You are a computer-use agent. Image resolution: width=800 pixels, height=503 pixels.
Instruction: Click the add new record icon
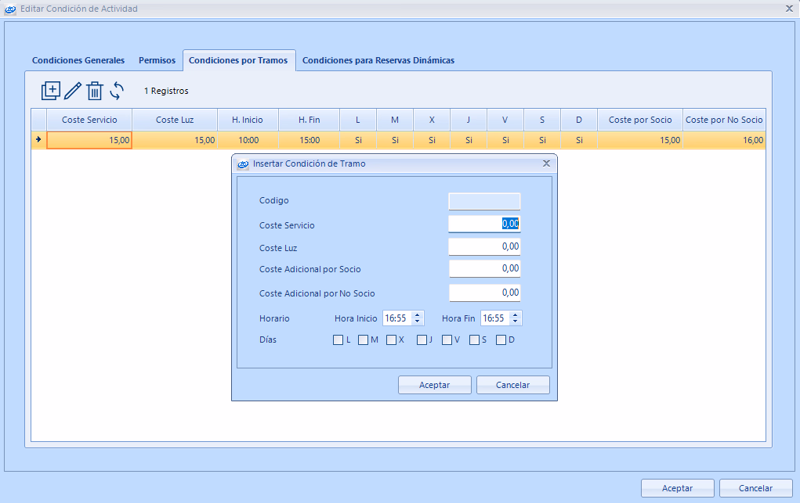point(50,91)
